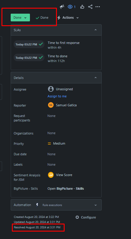The image size is (131, 239).
Task: Click the Actions lightning icon
Action: (x=59, y=18)
